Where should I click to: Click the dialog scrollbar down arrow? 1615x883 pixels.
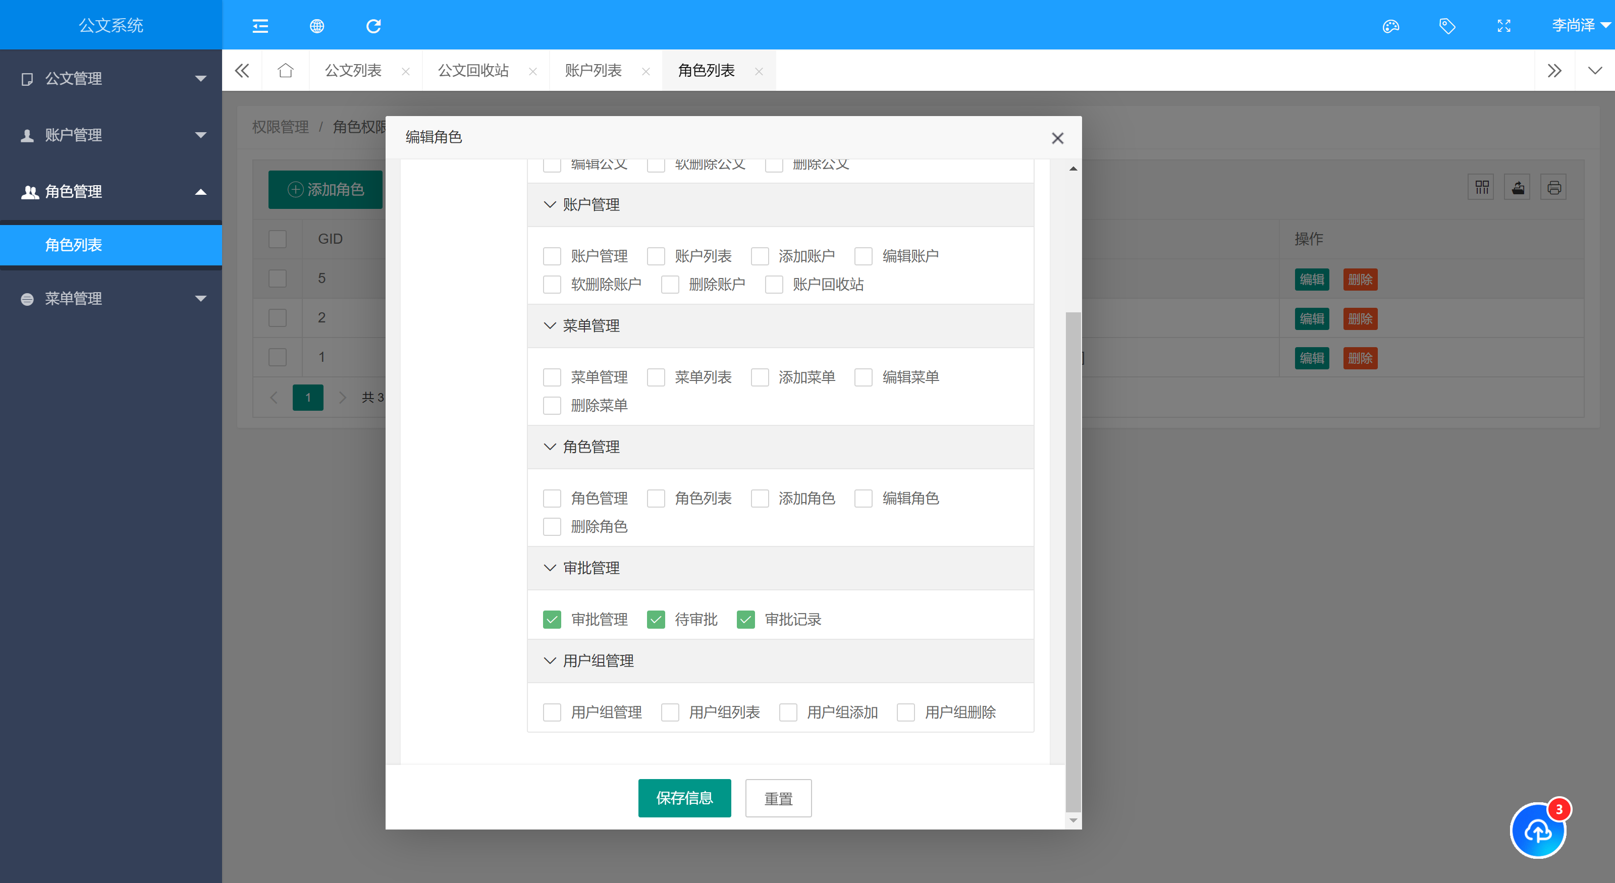point(1073,820)
